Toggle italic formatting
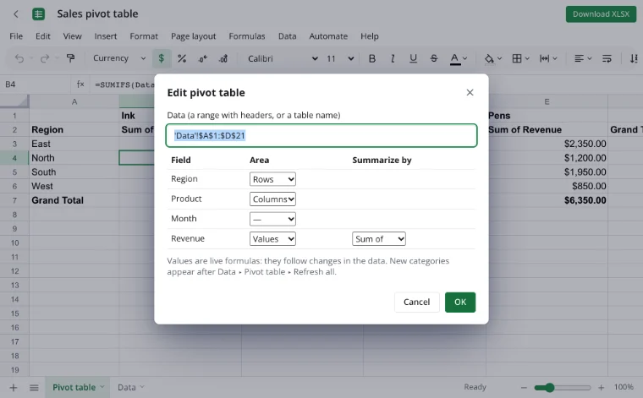 tap(393, 58)
